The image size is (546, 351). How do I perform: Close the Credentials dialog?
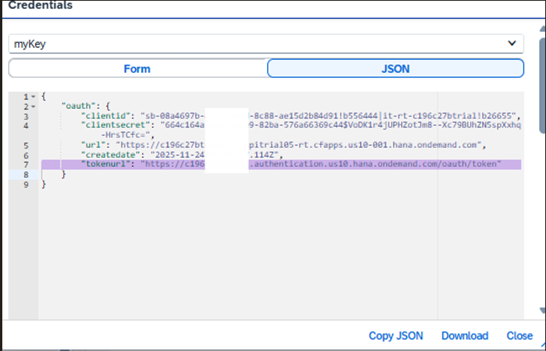[x=520, y=336]
